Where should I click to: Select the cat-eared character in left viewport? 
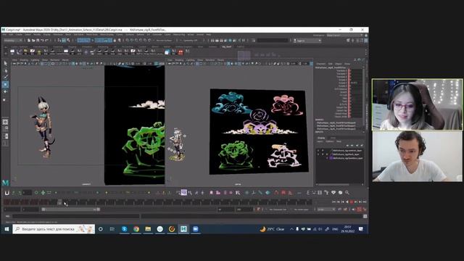(43, 128)
